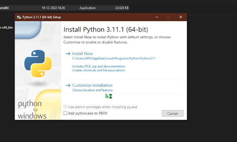Image resolution: width=237 pixels, height=142 pixels.
Task: Select the amd64 installer file in Explorer
Action: tap(4, 8)
